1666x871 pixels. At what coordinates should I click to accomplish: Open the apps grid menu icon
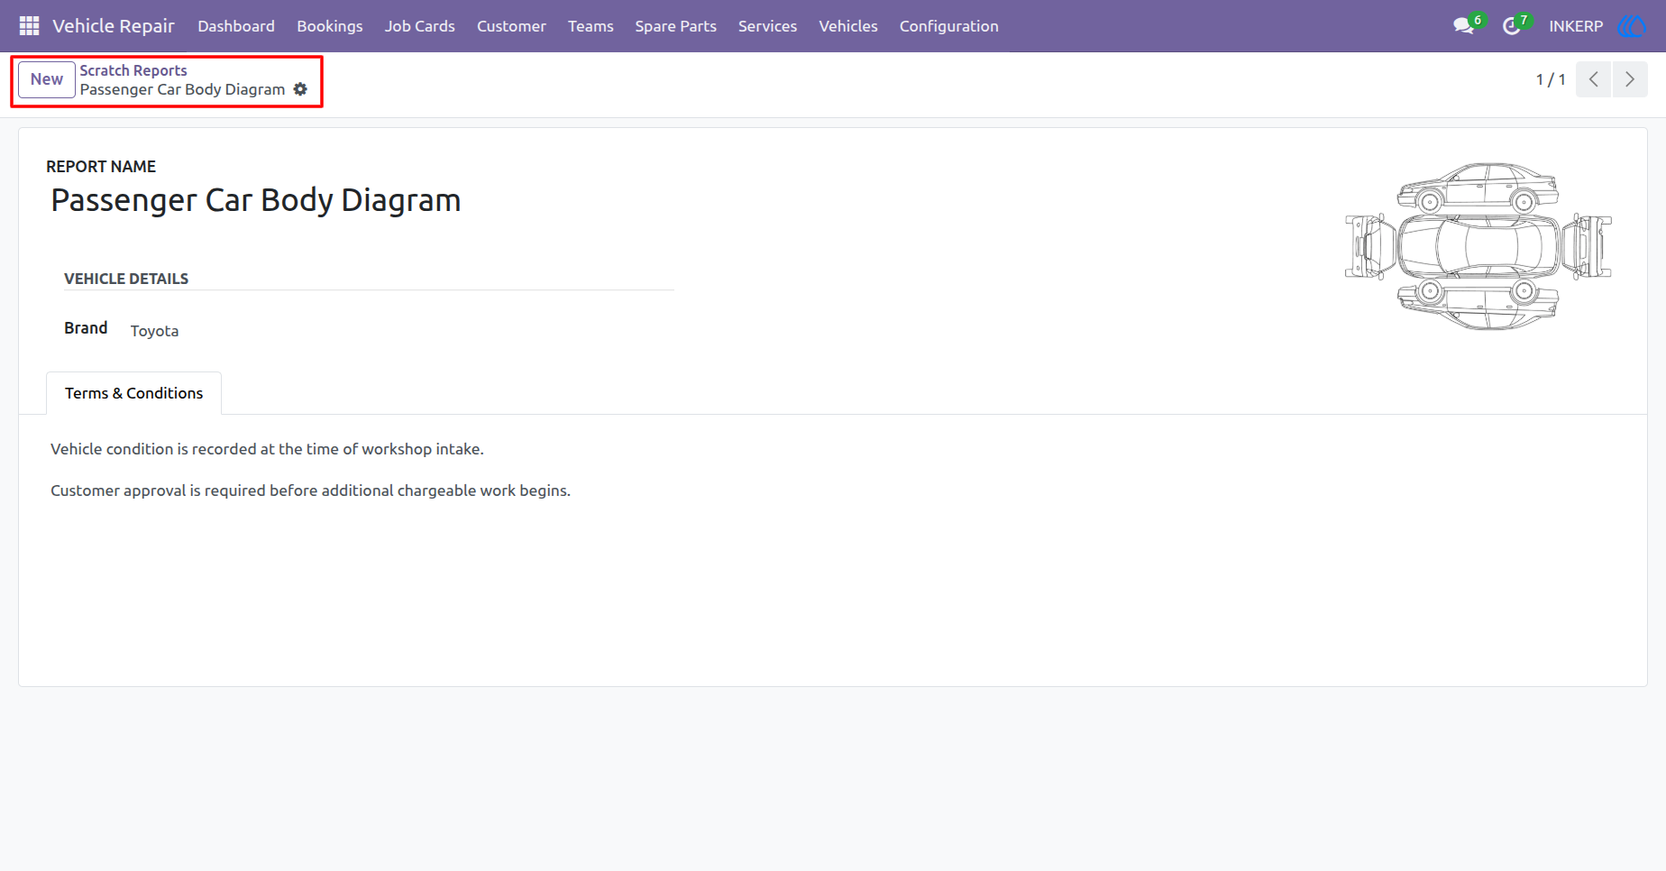(x=29, y=26)
